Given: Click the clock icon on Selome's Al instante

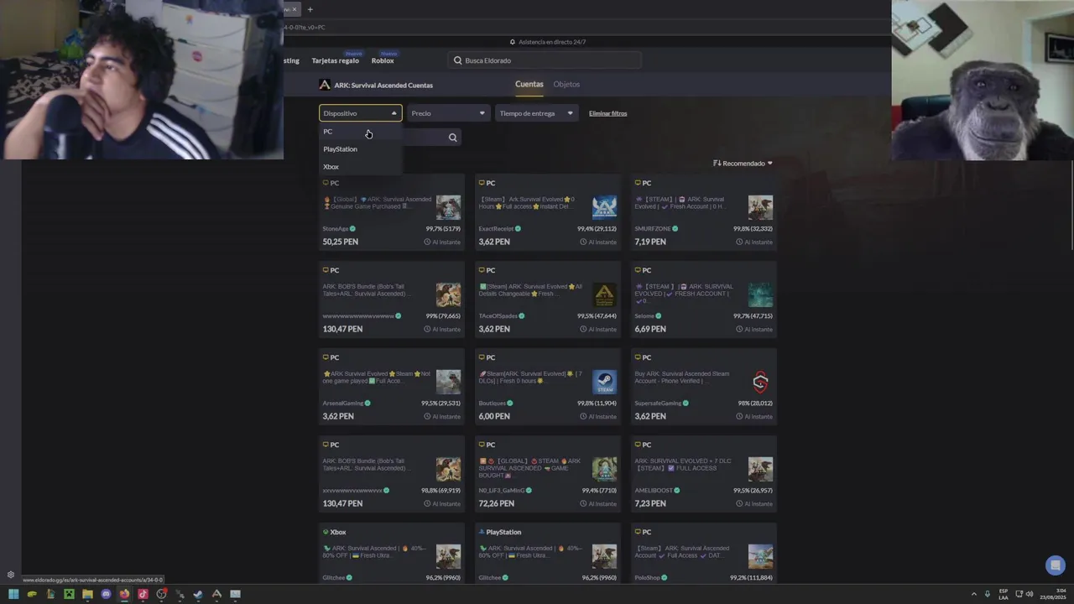Looking at the screenshot, I should click(x=739, y=330).
